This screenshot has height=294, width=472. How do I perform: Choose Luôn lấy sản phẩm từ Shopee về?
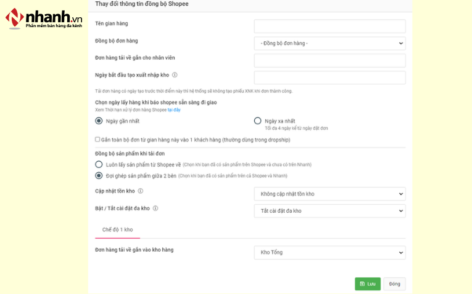[x=99, y=164]
